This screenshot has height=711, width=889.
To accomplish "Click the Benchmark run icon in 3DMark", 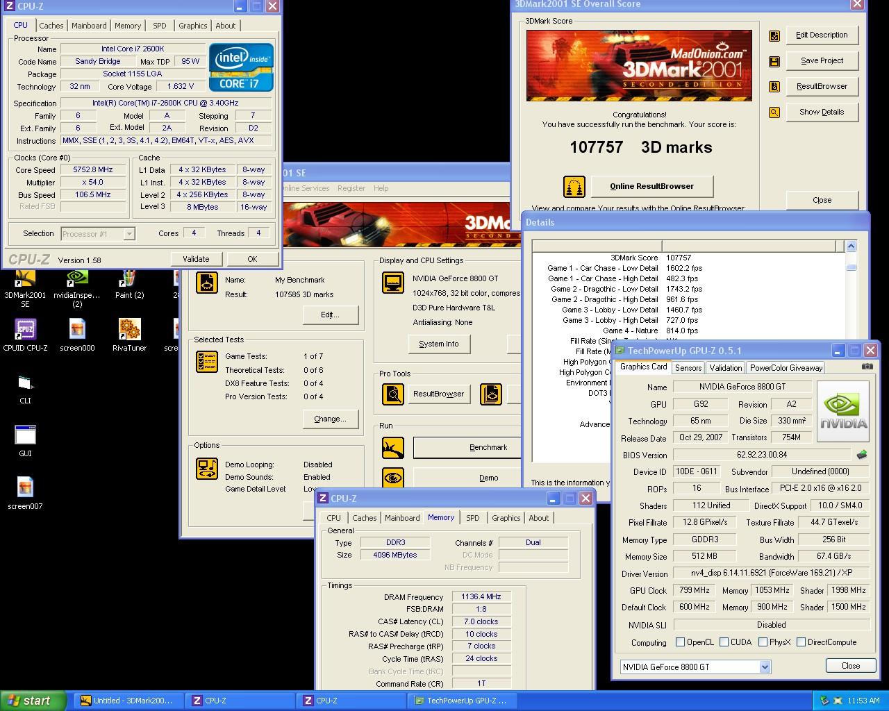I will pos(393,448).
